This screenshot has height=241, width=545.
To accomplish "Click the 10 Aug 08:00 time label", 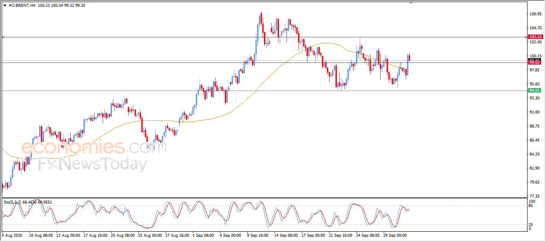I will click(41, 235).
